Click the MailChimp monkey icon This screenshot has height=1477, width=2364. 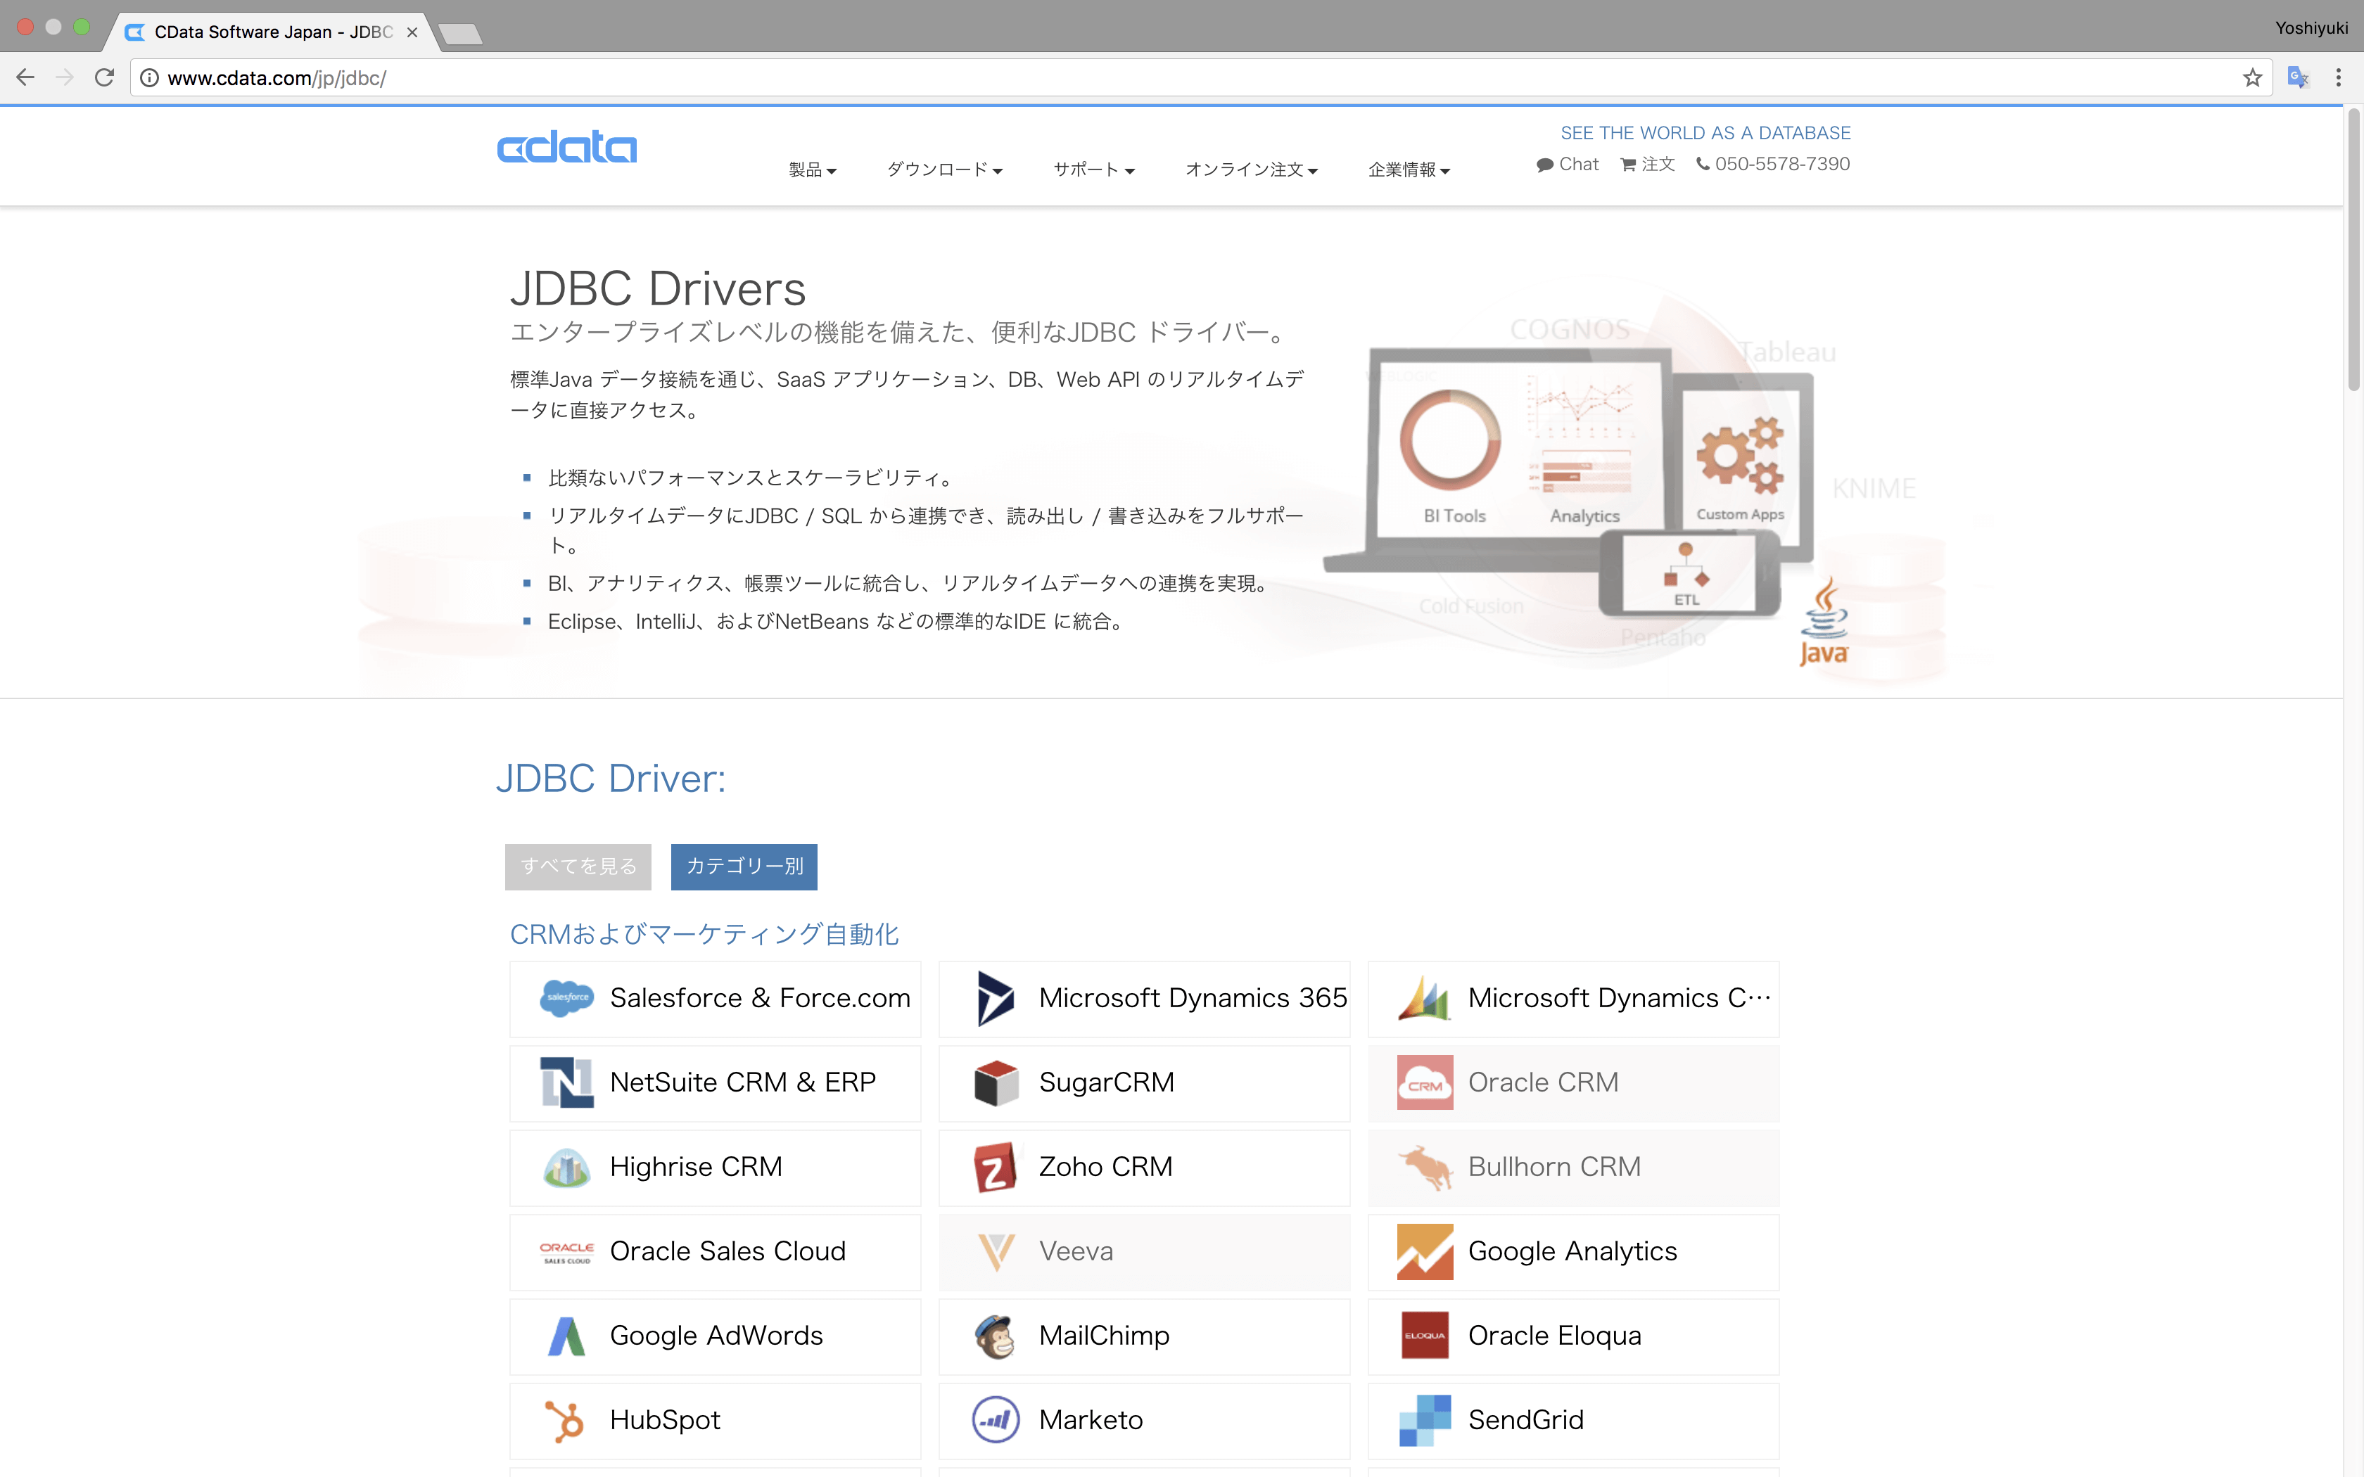pos(996,1336)
